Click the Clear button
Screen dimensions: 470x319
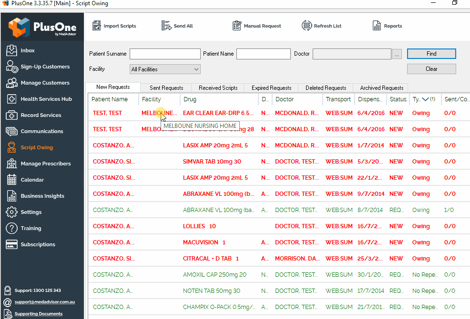click(x=431, y=69)
